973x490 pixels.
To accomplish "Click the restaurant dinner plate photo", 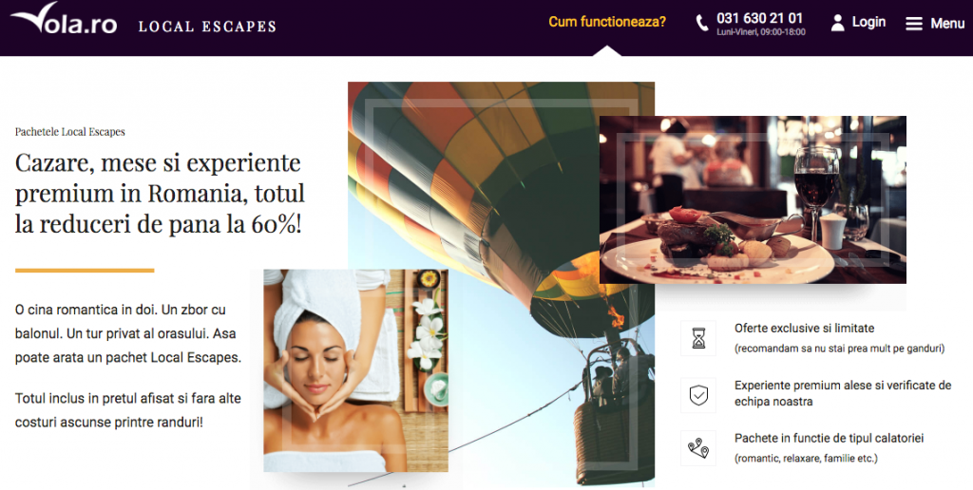I will [753, 199].
